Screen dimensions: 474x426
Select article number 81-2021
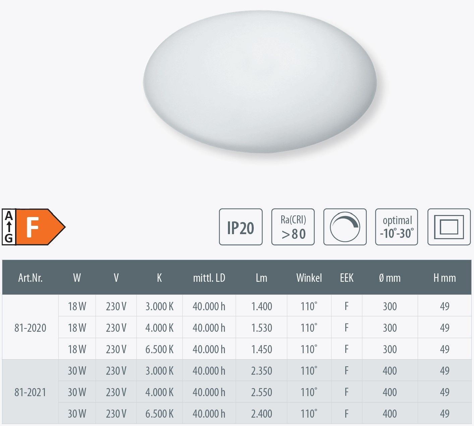pos(30,392)
